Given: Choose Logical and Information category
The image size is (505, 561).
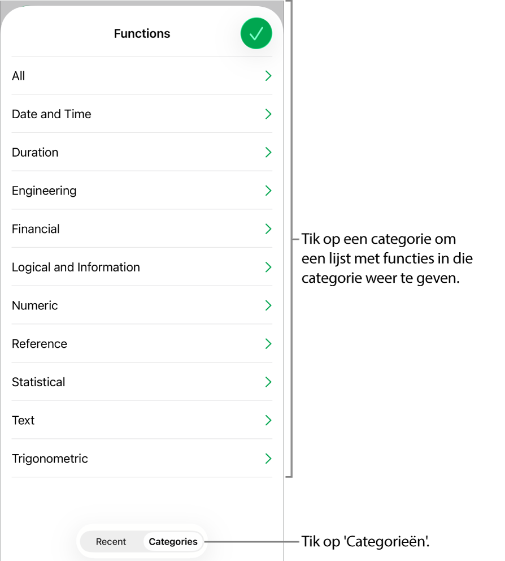Looking at the screenshot, I should point(76,267).
